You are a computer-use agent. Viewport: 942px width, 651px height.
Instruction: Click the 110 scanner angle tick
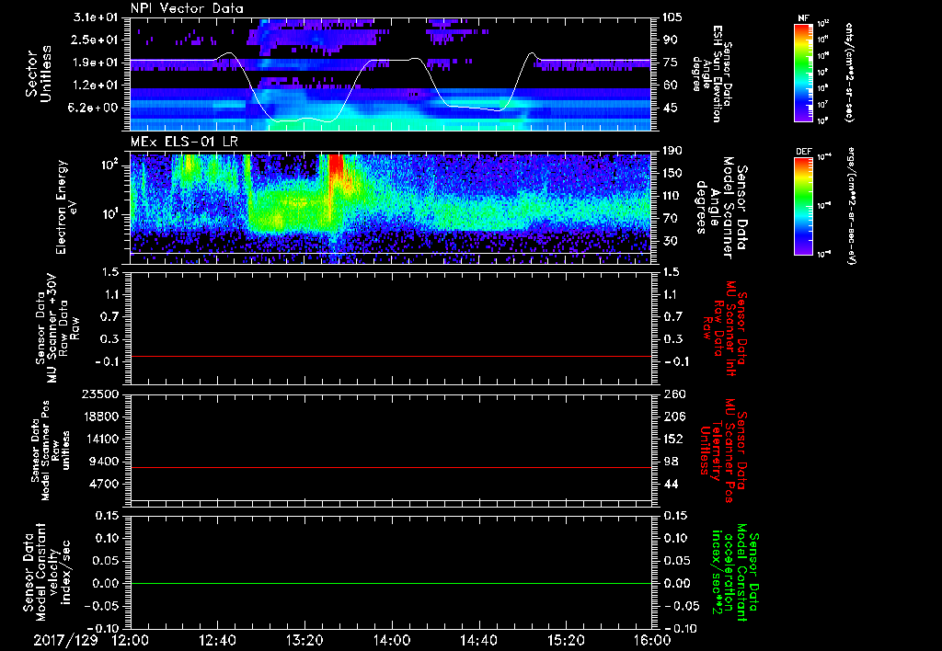672,196
